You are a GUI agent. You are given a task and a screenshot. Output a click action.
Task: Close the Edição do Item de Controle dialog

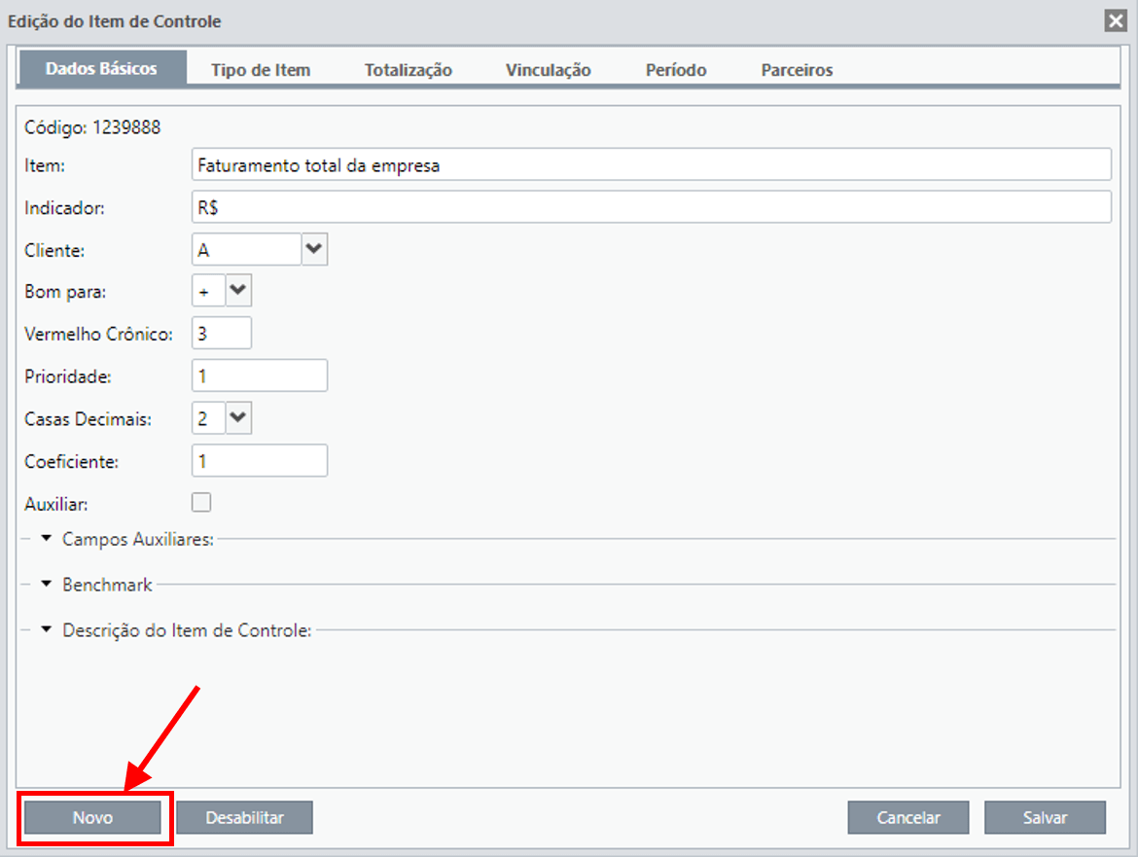tap(1116, 20)
